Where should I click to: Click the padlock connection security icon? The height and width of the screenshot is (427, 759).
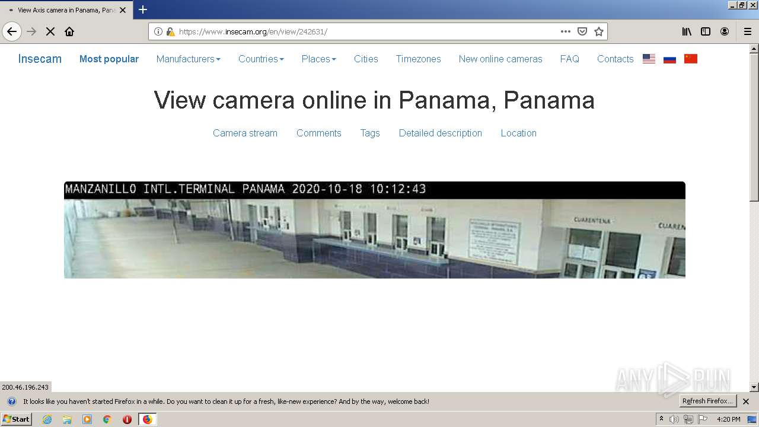[x=170, y=31]
